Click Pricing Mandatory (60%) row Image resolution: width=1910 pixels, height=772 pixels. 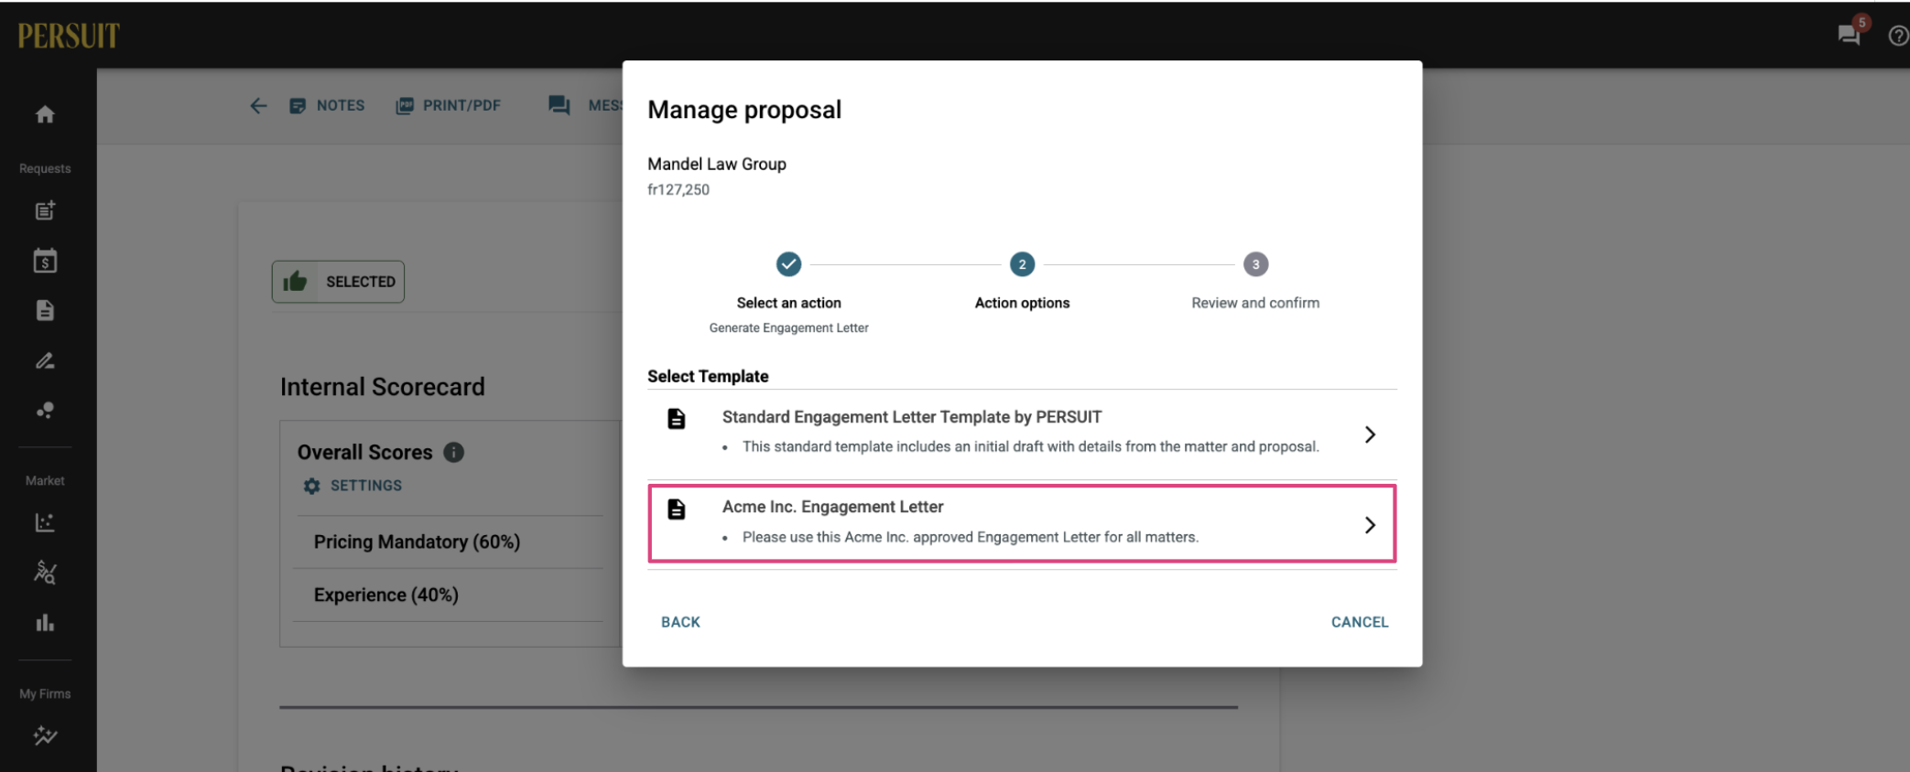pyautogui.click(x=449, y=541)
